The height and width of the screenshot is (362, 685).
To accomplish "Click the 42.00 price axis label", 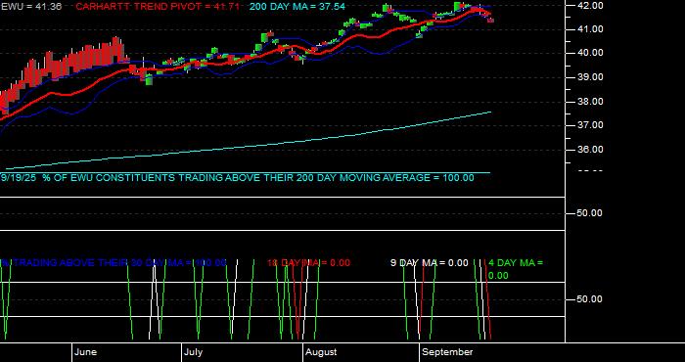I will 590,5.
